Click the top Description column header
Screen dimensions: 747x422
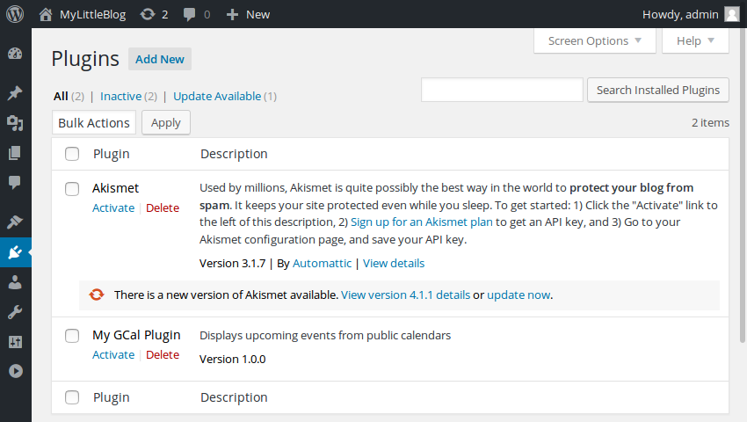pyautogui.click(x=234, y=154)
